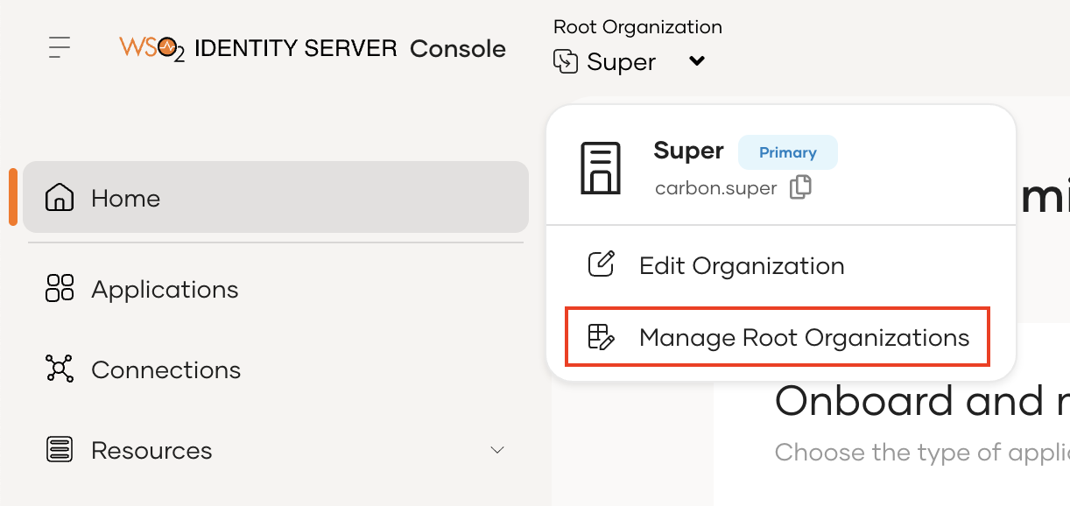
Task: Expand the Resources section chevron
Action: [497, 450]
